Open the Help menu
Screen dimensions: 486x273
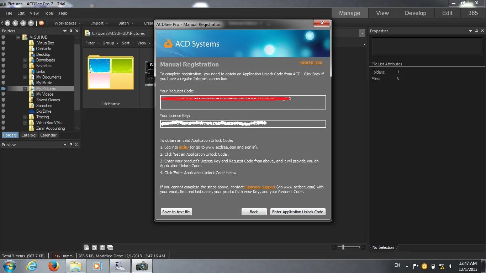[63, 13]
